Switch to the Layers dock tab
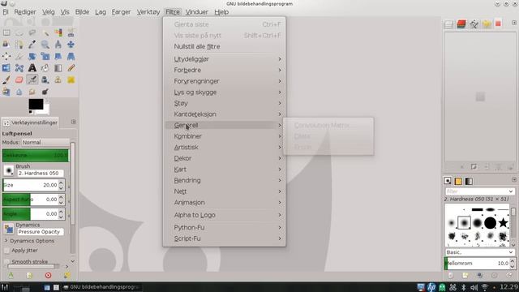The height and width of the screenshot is (292, 519). (448, 24)
